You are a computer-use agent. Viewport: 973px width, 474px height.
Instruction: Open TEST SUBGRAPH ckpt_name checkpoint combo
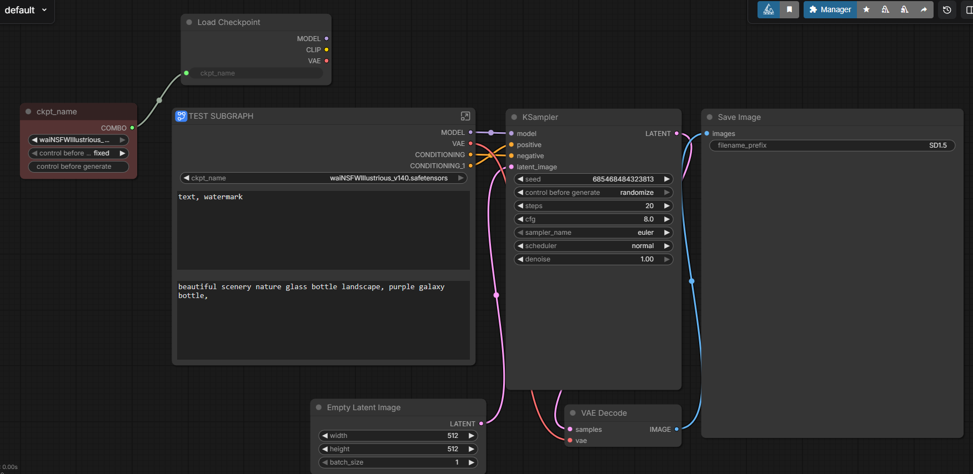[x=324, y=178]
